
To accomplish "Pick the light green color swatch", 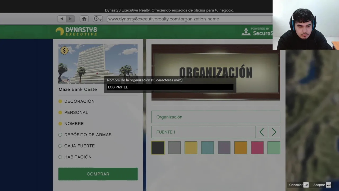I will 274,148.
